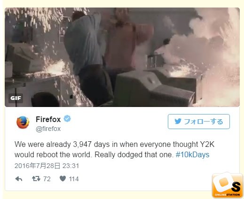Screen dimensions: 244x199
Task: Click the Firefox logo avatar
Action: (x=23, y=122)
